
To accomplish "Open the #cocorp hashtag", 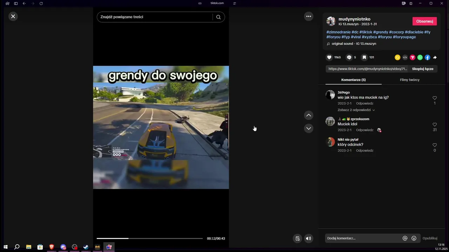I will [396, 32].
